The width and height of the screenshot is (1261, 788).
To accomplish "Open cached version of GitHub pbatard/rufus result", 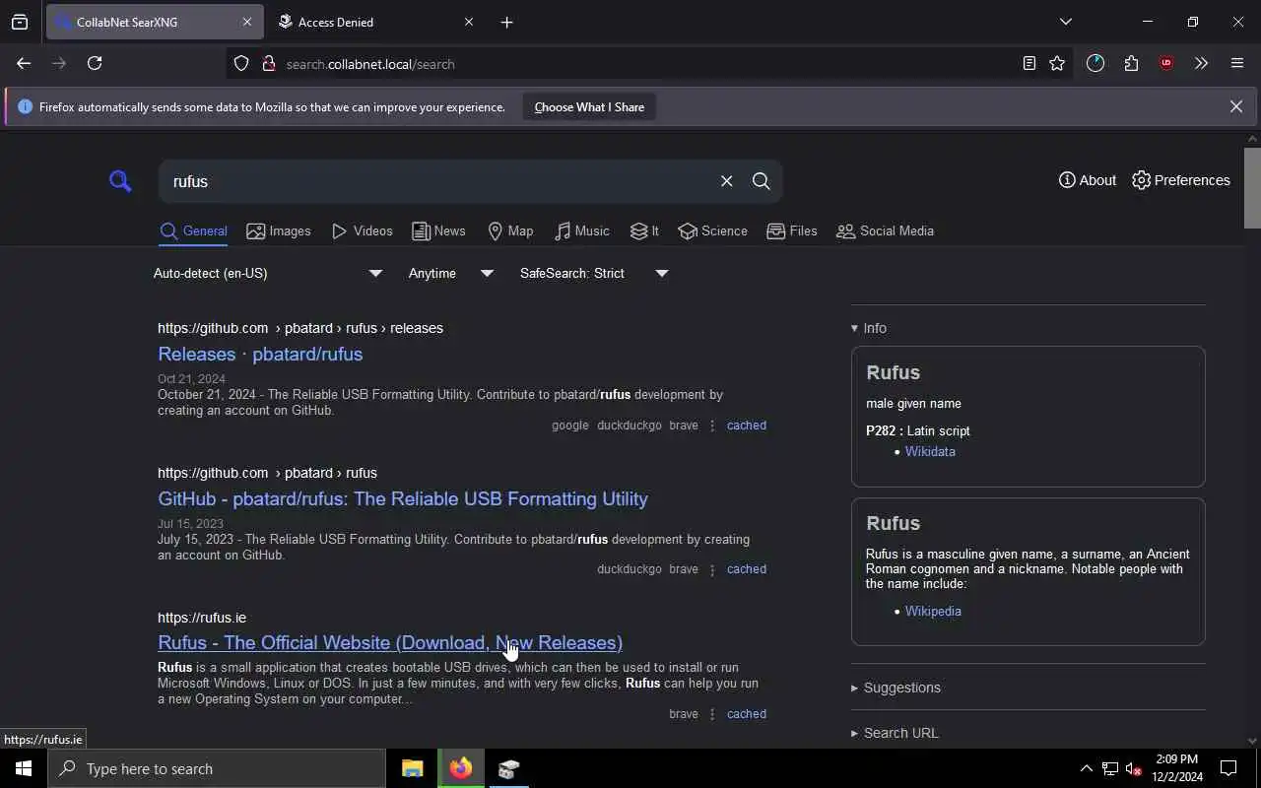I will click(747, 569).
